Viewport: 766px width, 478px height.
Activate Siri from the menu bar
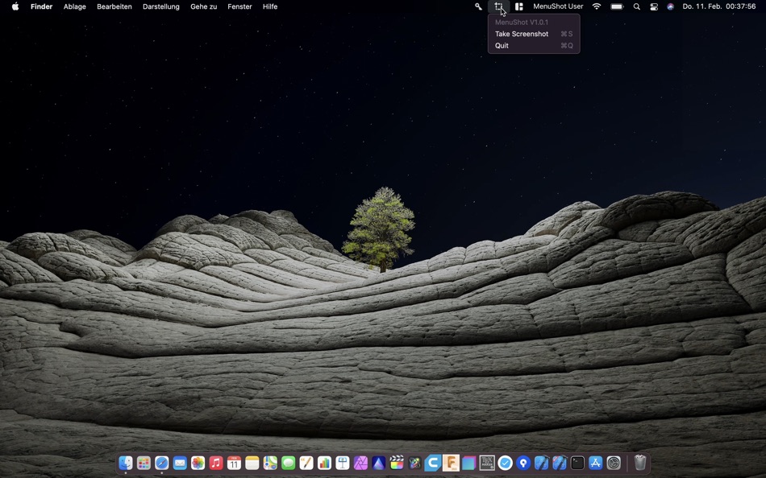(670, 6)
